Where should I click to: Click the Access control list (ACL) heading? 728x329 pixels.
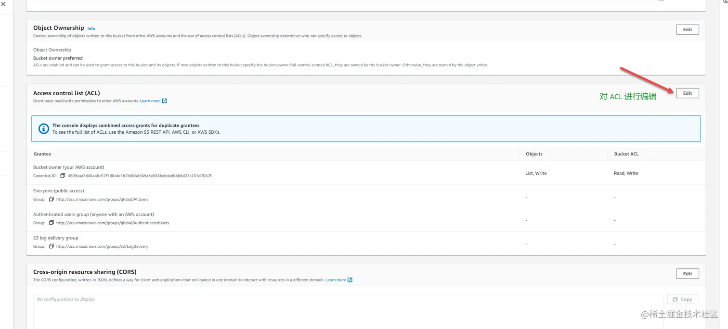[x=66, y=93]
